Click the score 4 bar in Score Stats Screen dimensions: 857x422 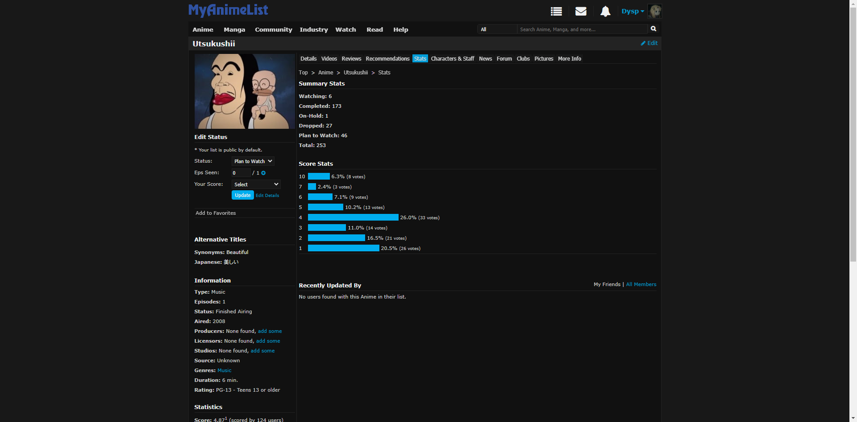(353, 217)
